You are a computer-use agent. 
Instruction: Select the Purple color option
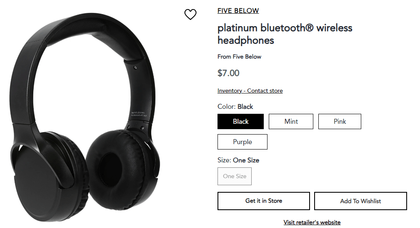click(x=242, y=142)
